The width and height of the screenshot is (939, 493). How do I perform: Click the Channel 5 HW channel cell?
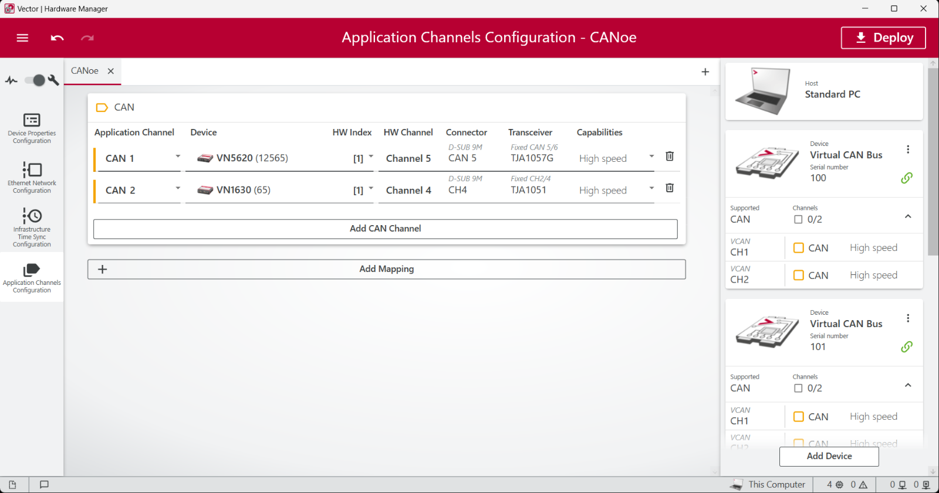click(x=408, y=158)
